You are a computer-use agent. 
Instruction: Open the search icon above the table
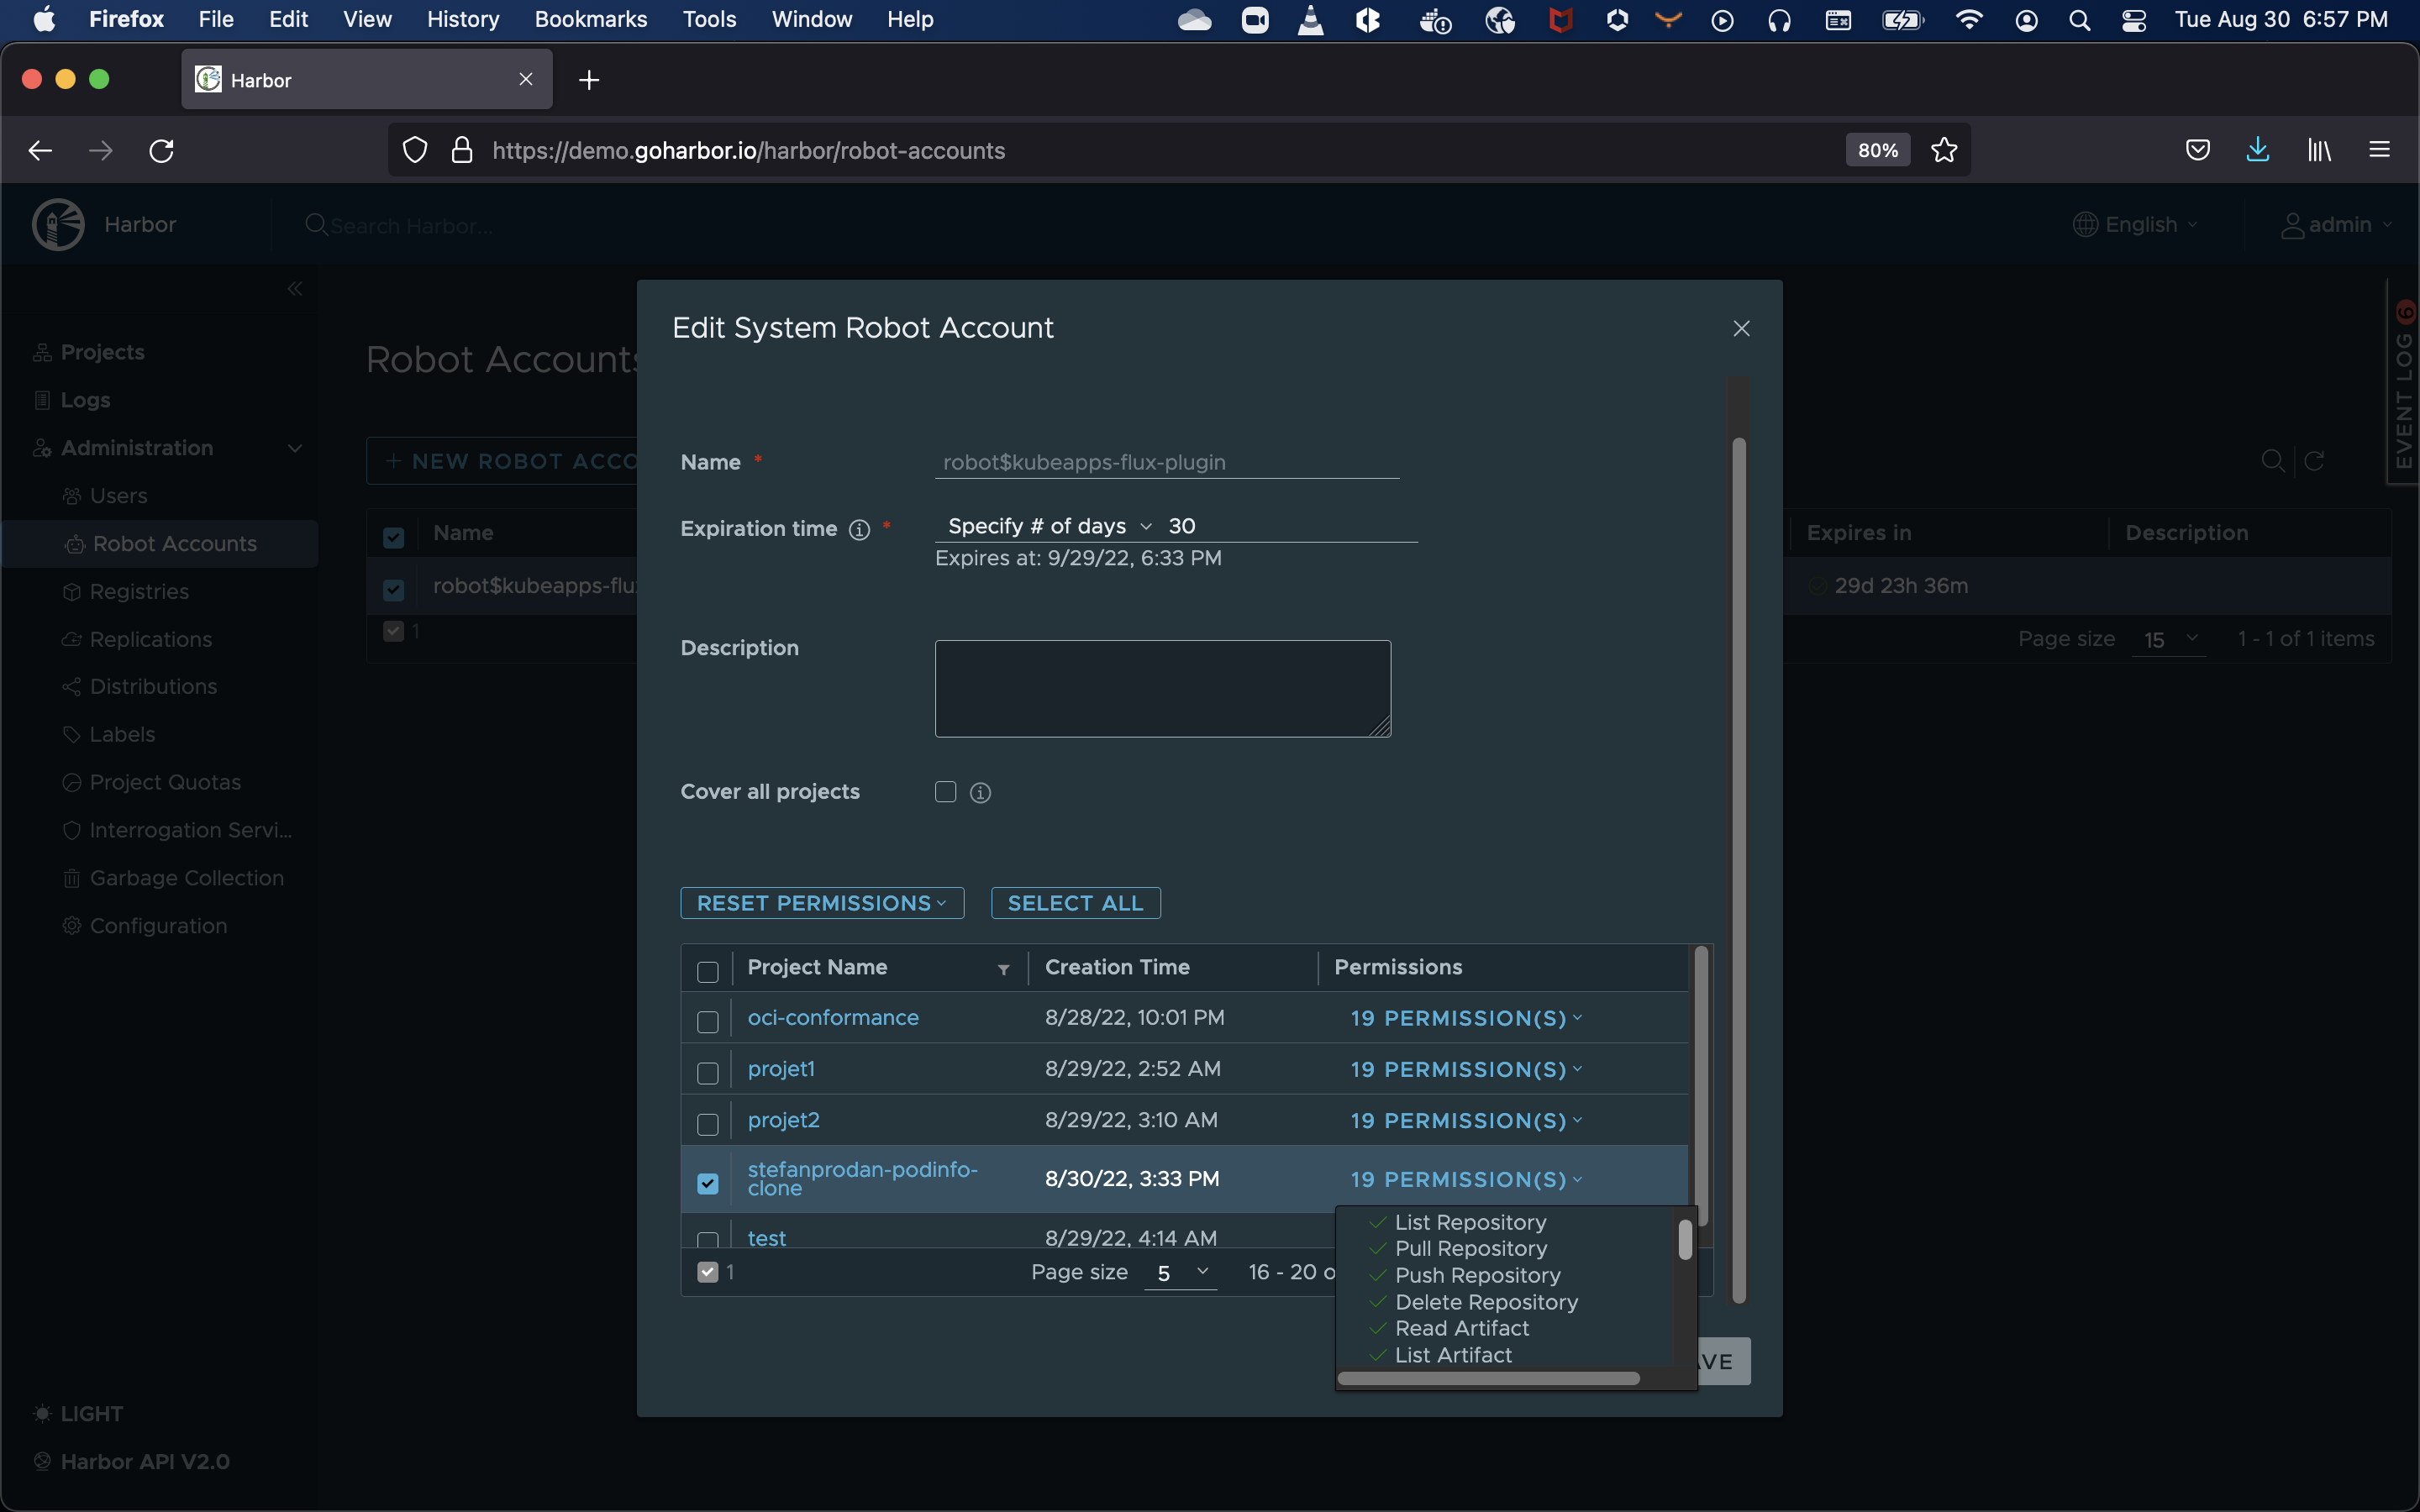[x=2273, y=461]
